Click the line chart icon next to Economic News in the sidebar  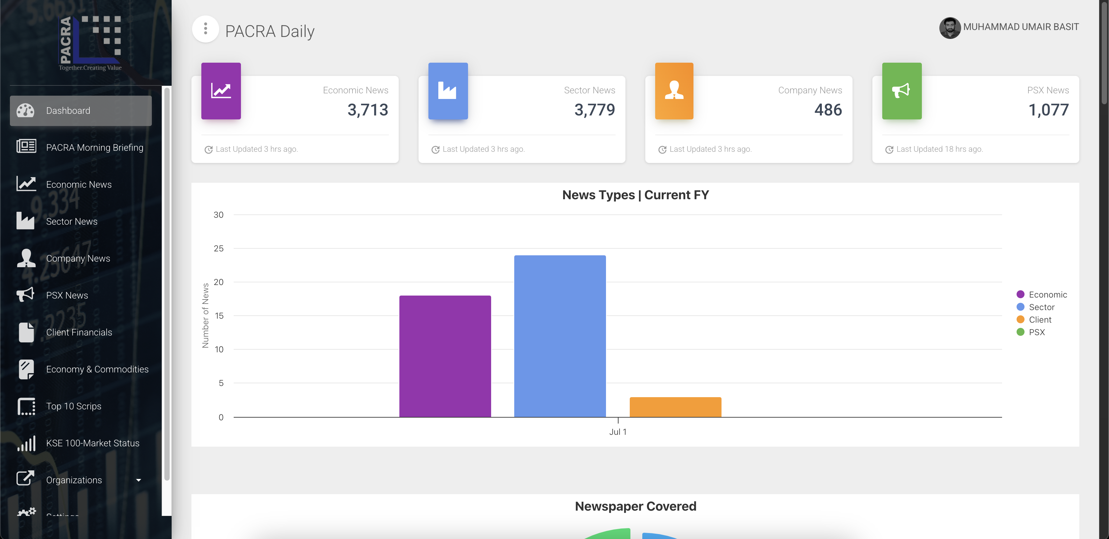(x=26, y=184)
